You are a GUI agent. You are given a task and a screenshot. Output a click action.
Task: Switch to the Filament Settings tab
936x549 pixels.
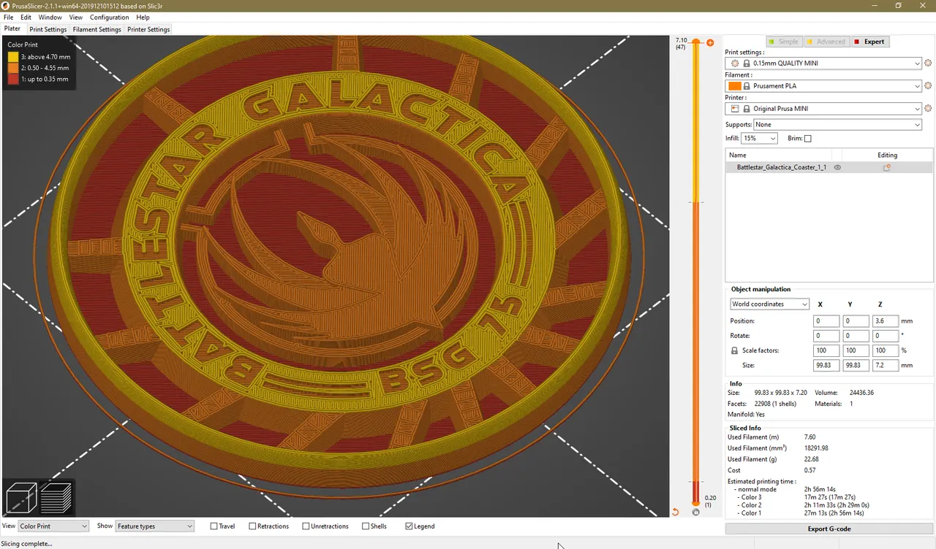97,30
